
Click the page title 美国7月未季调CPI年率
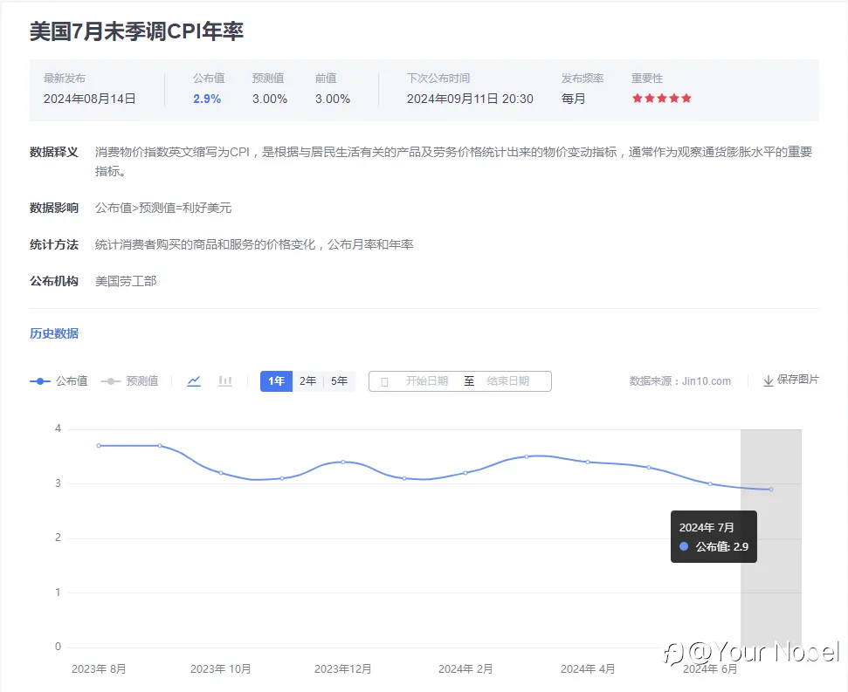(x=136, y=31)
